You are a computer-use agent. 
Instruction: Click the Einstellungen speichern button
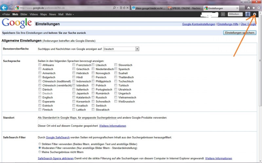click(240, 33)
